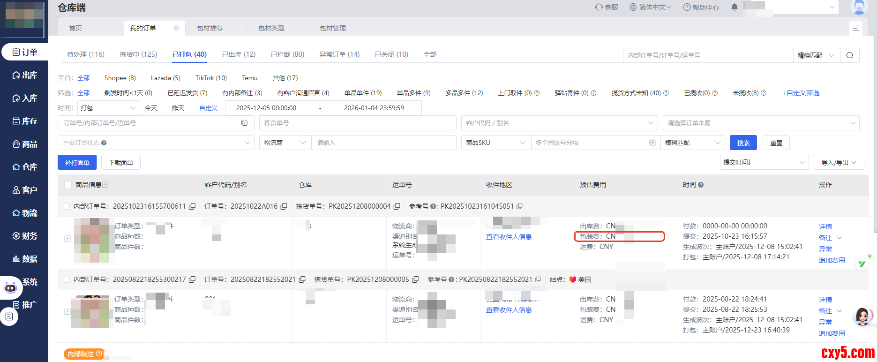This screenshot has height=362, width=877.
Task: Toggle the select-all checkbox in table header
Action: click(x=68, y=185)
